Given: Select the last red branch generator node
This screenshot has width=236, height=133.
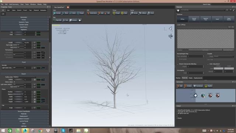Looking at the screenshot, I should pyautogui.click(x=218, y=95).
